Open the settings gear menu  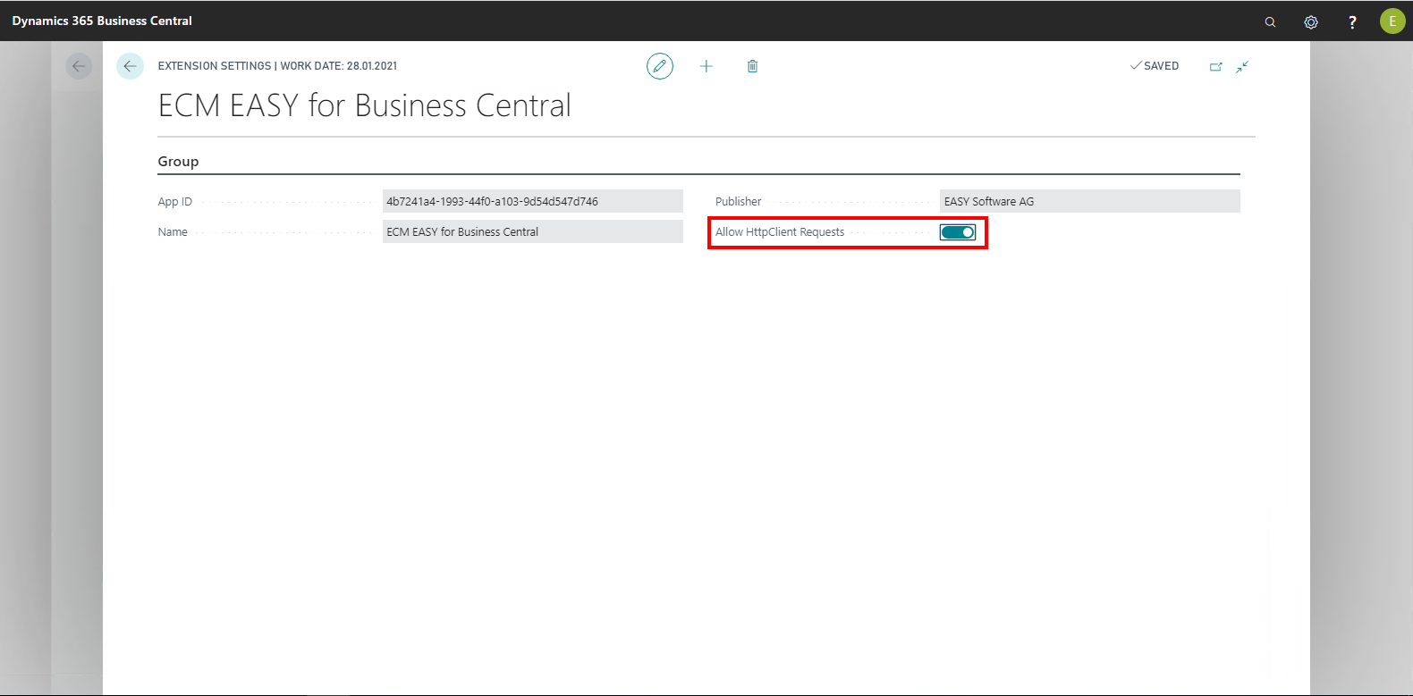(1311, 21)
